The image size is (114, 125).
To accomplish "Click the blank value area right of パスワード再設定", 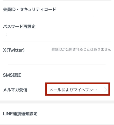I will tap(73, 27).
